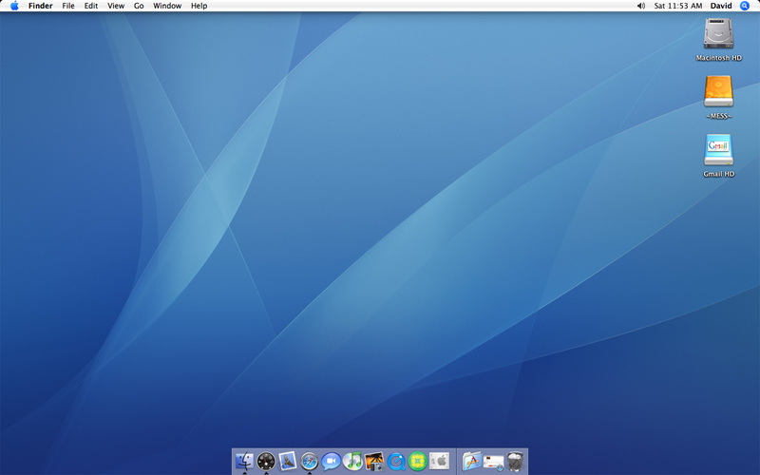Select the ~MESS~ orange drive icon
This screenshot has width=760, height=475.
[718, 92]
